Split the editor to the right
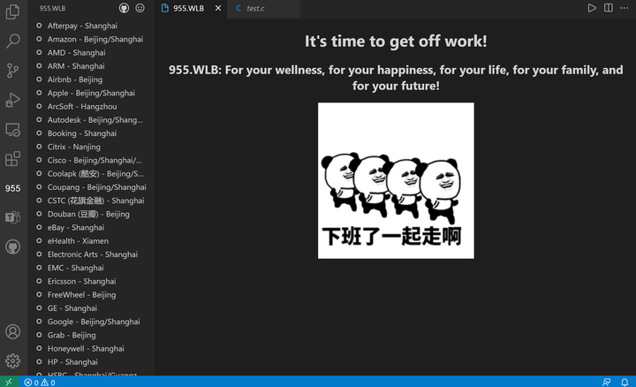The width and height of the screenshot is (636, 387). pyautogui.click(x=609, y=8)
